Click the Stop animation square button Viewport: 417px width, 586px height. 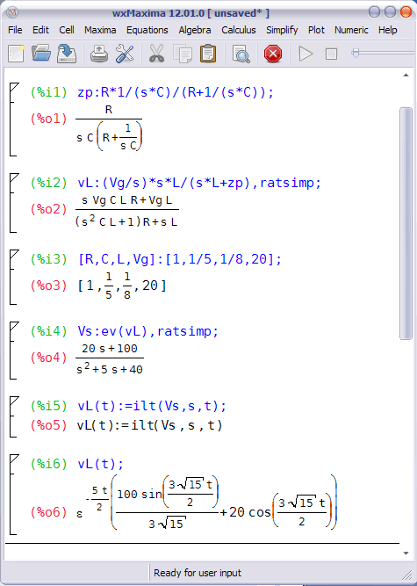pos(331,54)
